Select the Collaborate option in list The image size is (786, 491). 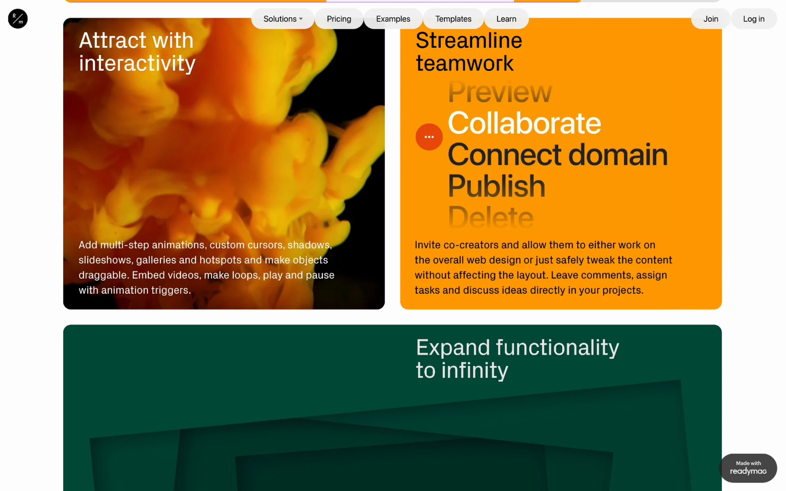[x=524, y=123]
